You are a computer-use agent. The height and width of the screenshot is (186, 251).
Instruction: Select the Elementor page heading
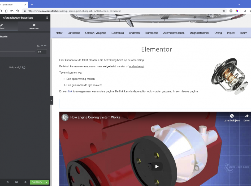pyautogui.click(x=157, y=49)
